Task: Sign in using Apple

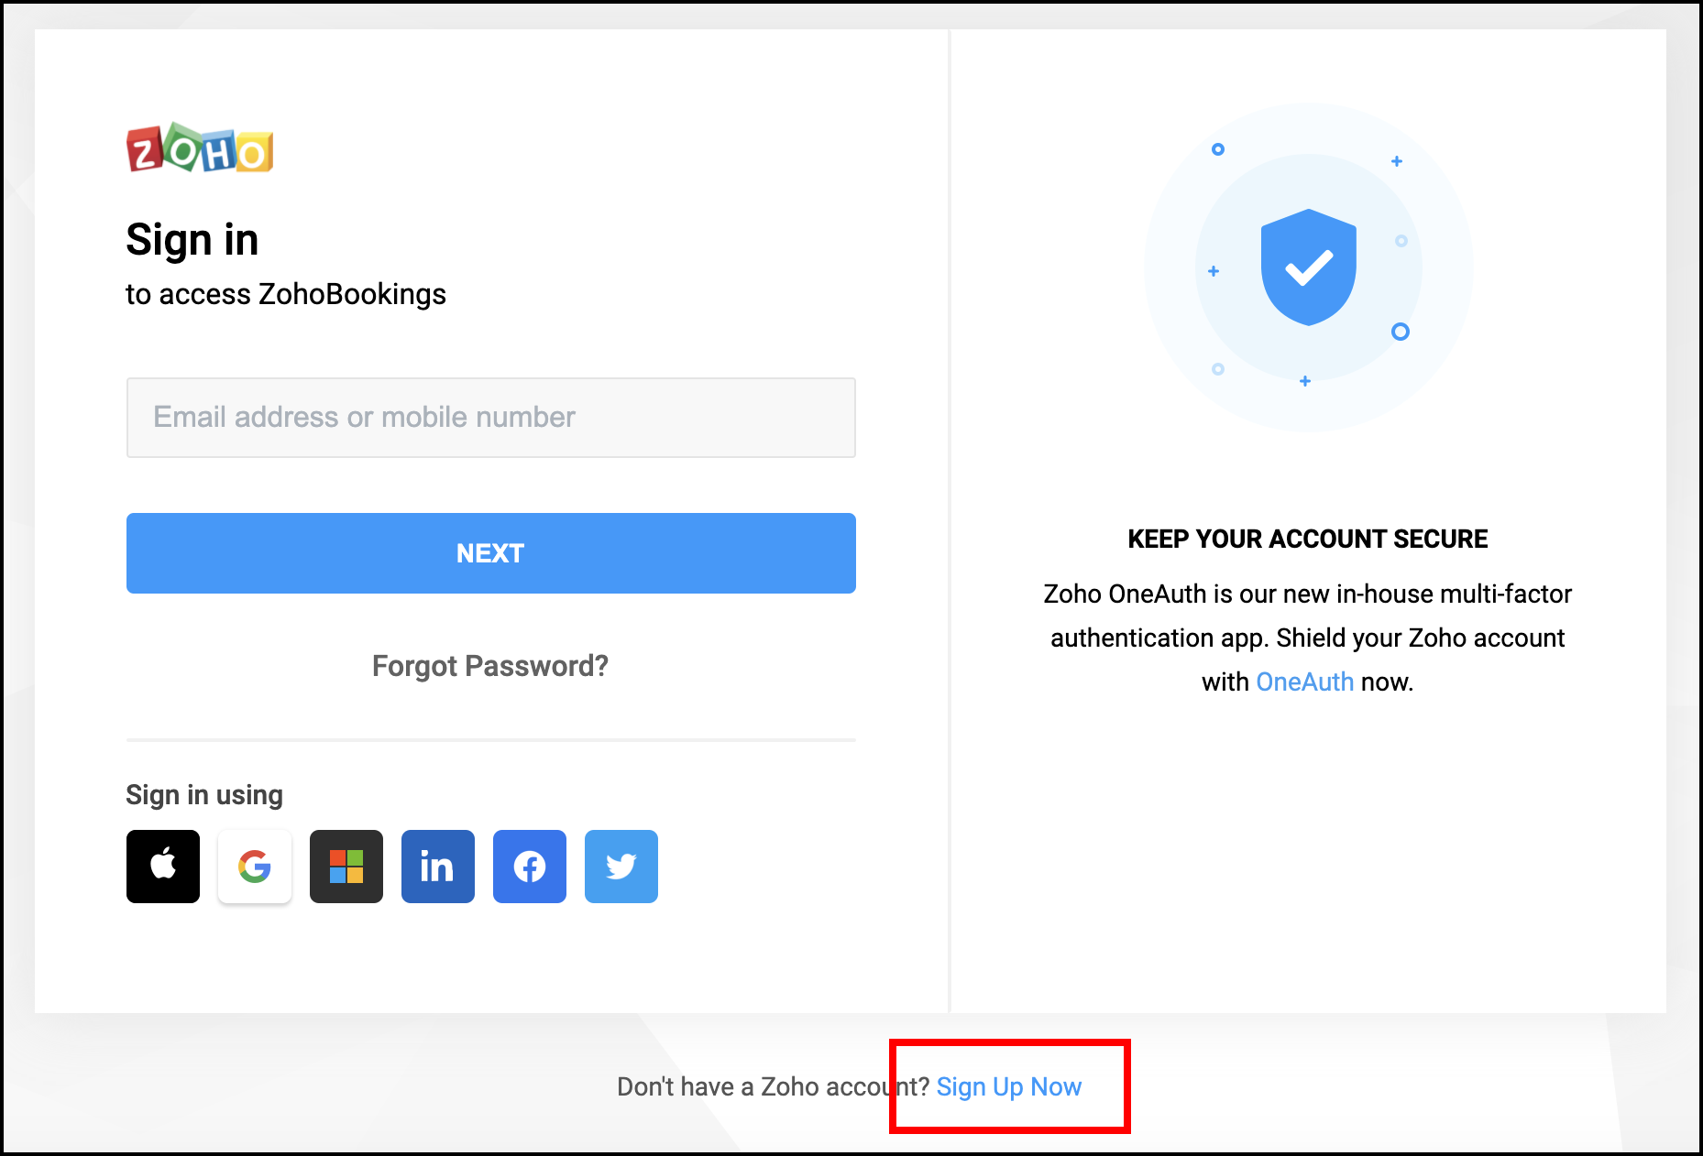Action: coord(163,867)
